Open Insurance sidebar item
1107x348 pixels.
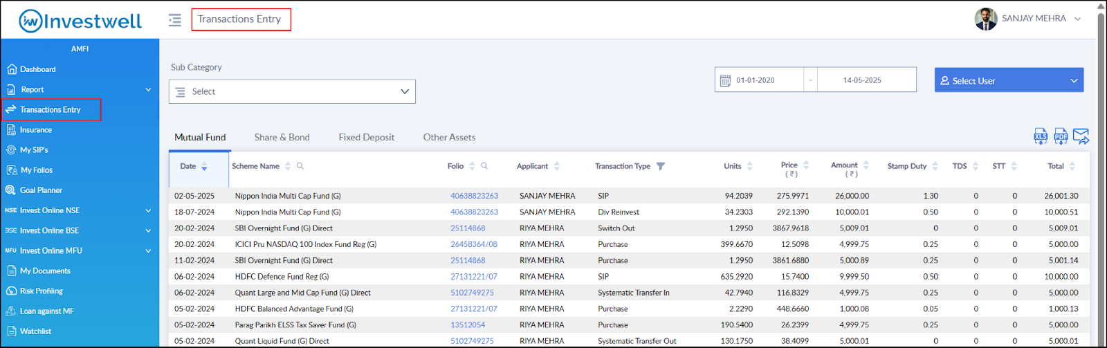point(36,129)
